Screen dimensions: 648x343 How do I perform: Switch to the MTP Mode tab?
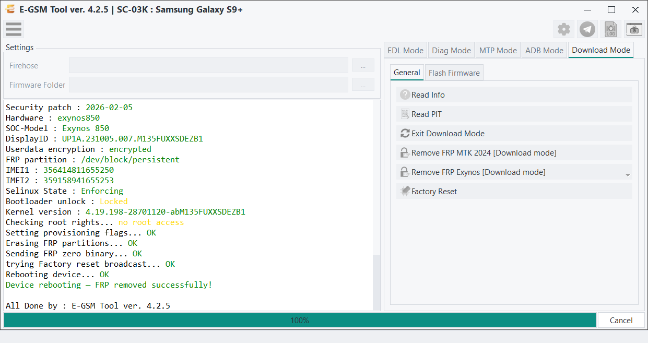(498, 50)
